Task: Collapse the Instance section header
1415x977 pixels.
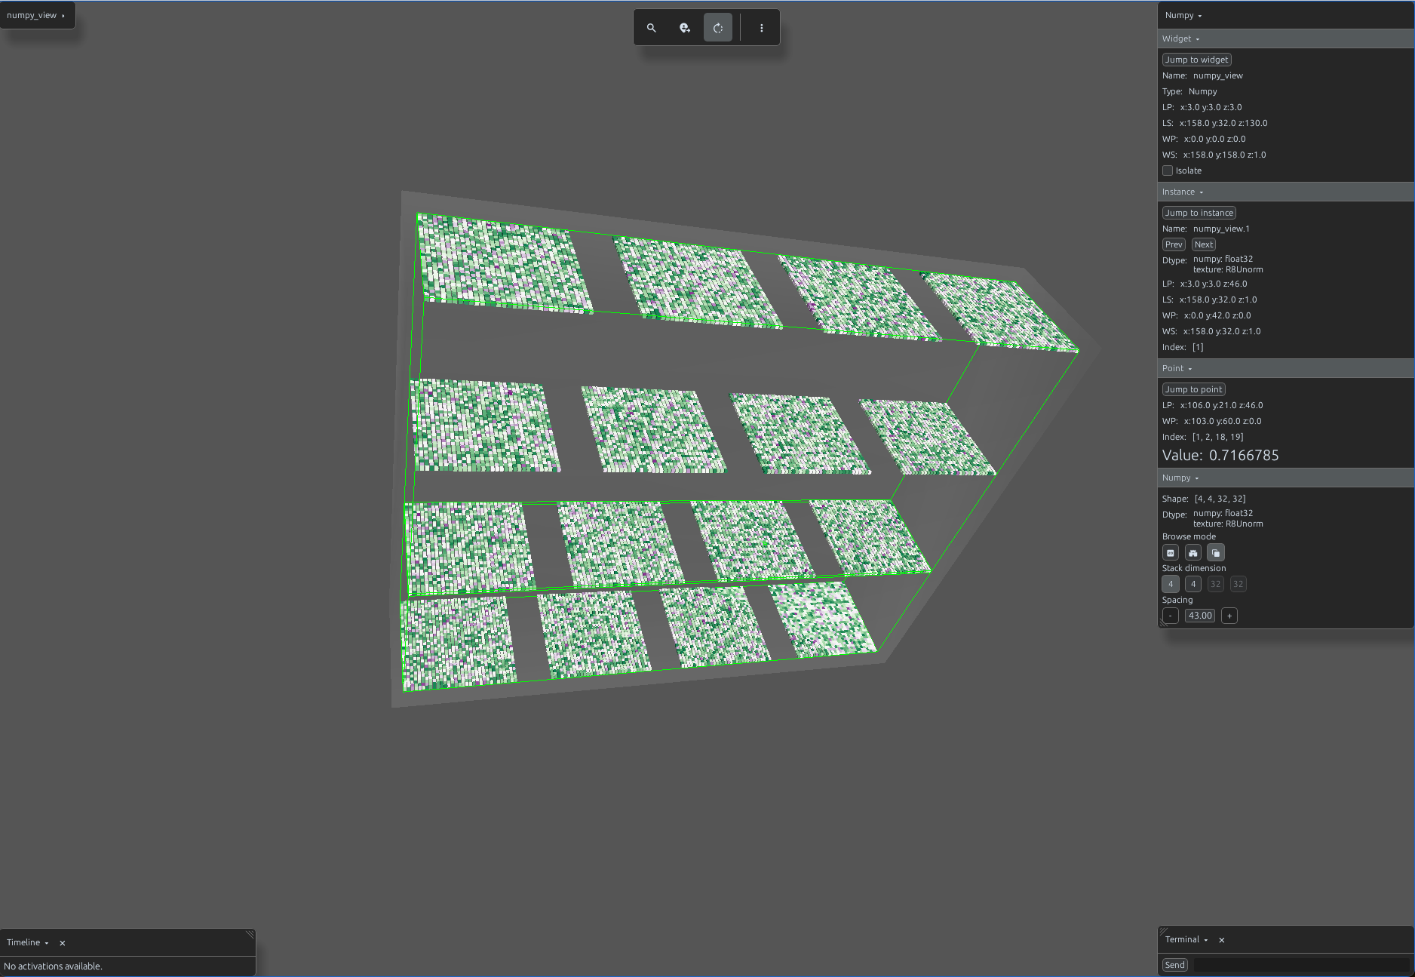Action: 1183,192
